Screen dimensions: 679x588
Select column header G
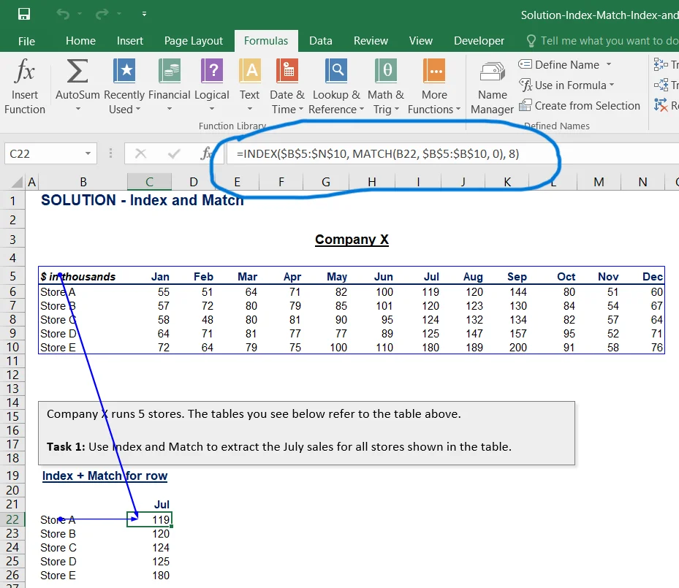[x=326, y=182]
